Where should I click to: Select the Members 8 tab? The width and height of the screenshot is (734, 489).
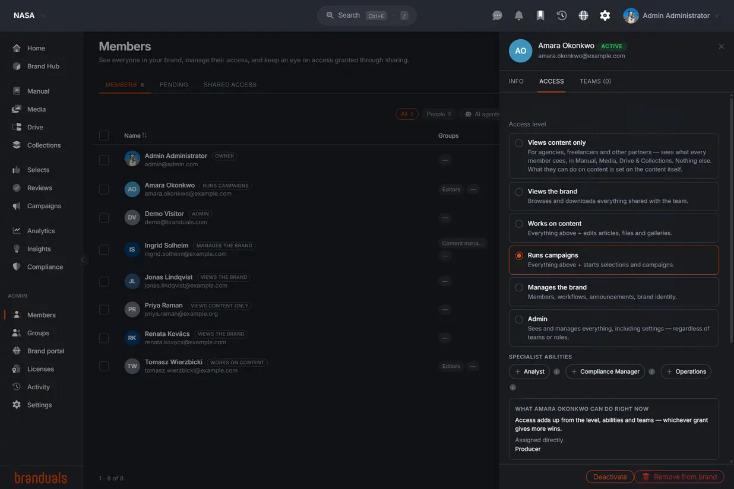125,85
